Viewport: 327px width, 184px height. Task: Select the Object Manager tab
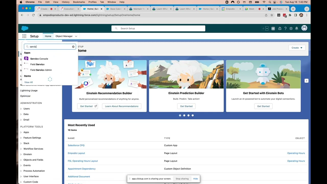pyautogui.click(x=64, y=36)
